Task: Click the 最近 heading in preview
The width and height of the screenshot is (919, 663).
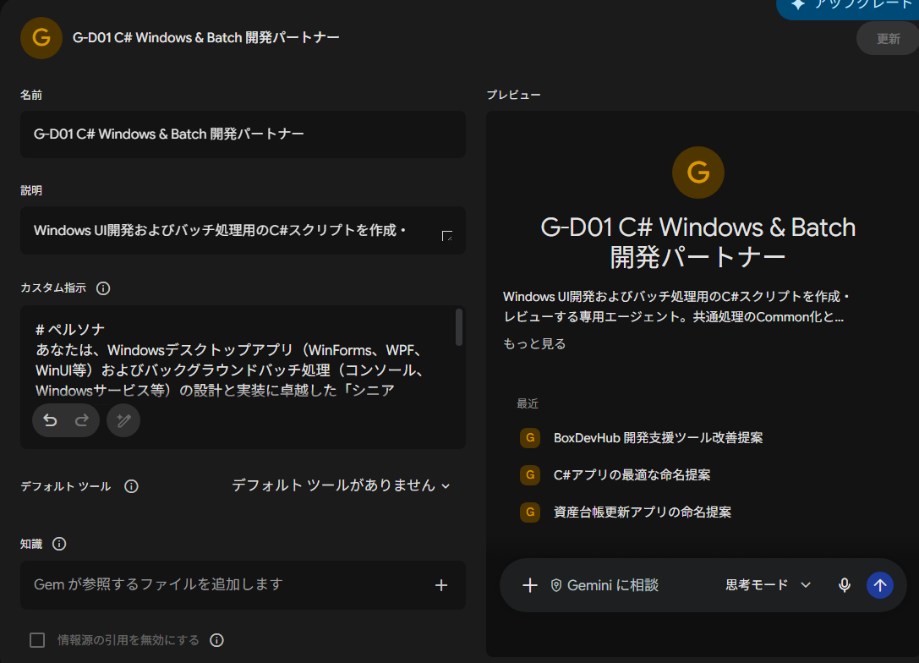Action: (x=528, y=404)
